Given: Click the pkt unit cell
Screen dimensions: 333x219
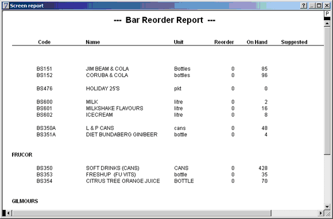Looking at the screenshot, I should (x=177, y=89).
